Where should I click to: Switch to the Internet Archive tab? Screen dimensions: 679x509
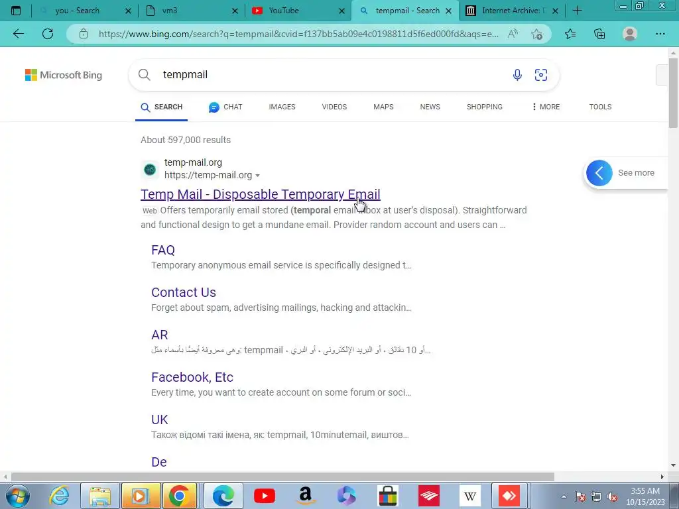[x=511, y=11]
